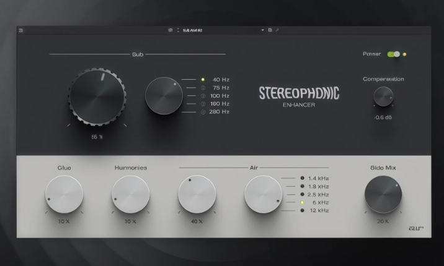Click the -0.6 dB compensation value
Viewport: 444px width, 266px height.
383,118
